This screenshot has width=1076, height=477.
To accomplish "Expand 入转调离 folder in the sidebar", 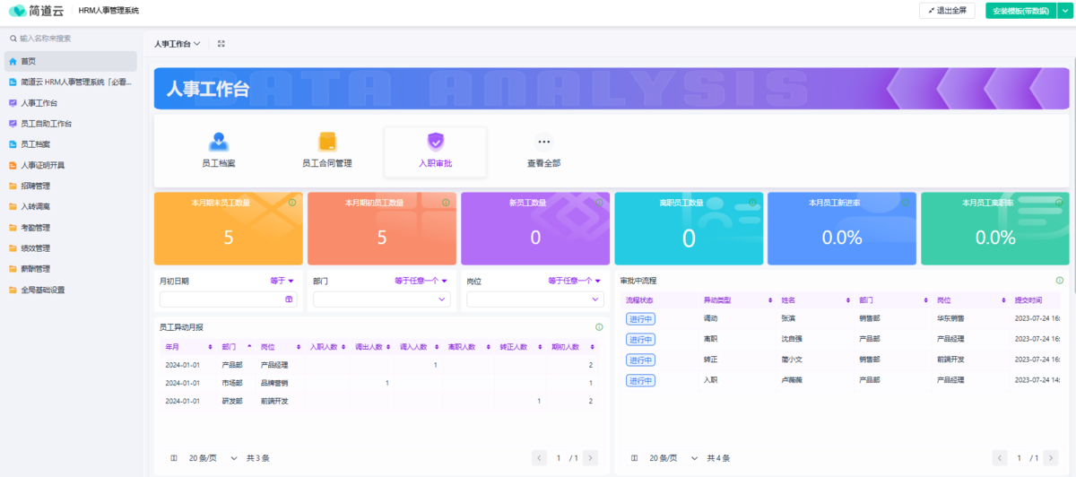I will tap(71, 206).
